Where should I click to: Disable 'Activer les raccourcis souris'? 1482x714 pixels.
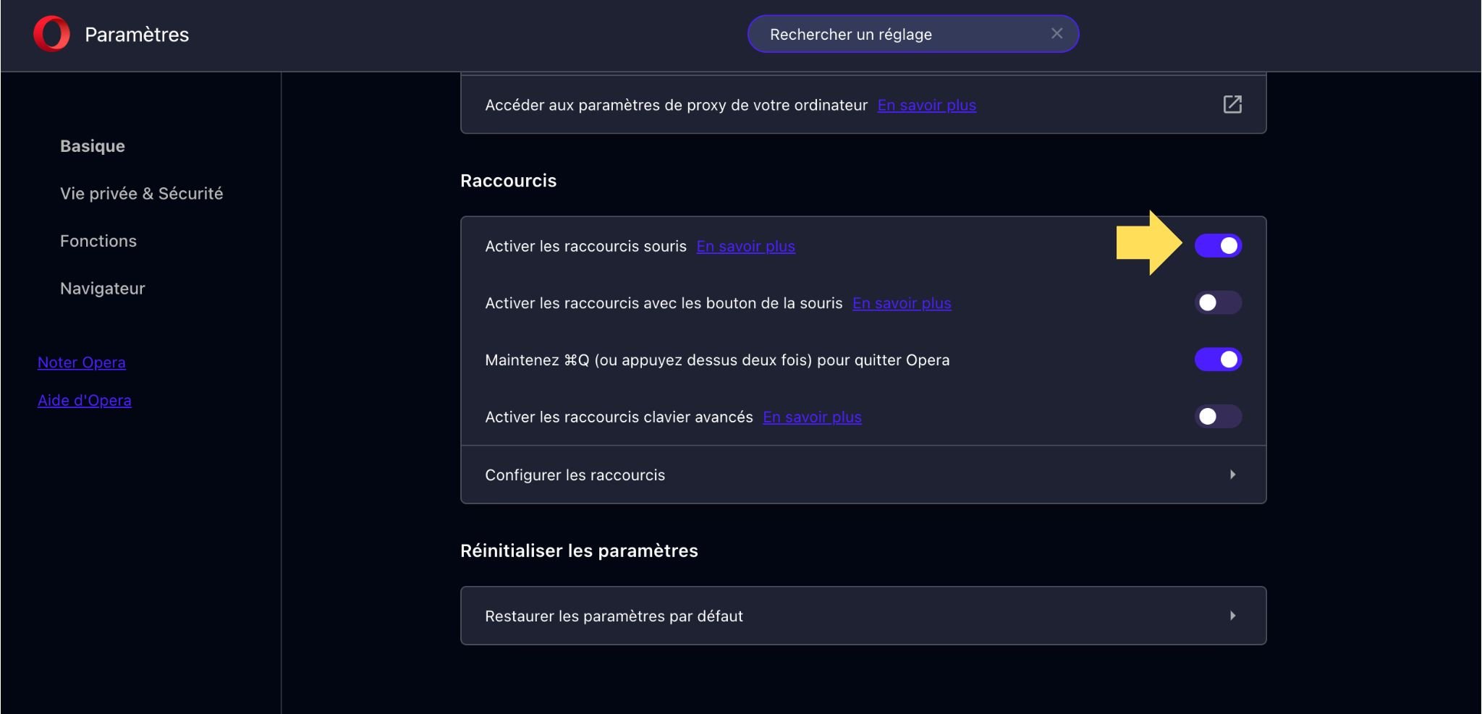tap(1219, 245)
